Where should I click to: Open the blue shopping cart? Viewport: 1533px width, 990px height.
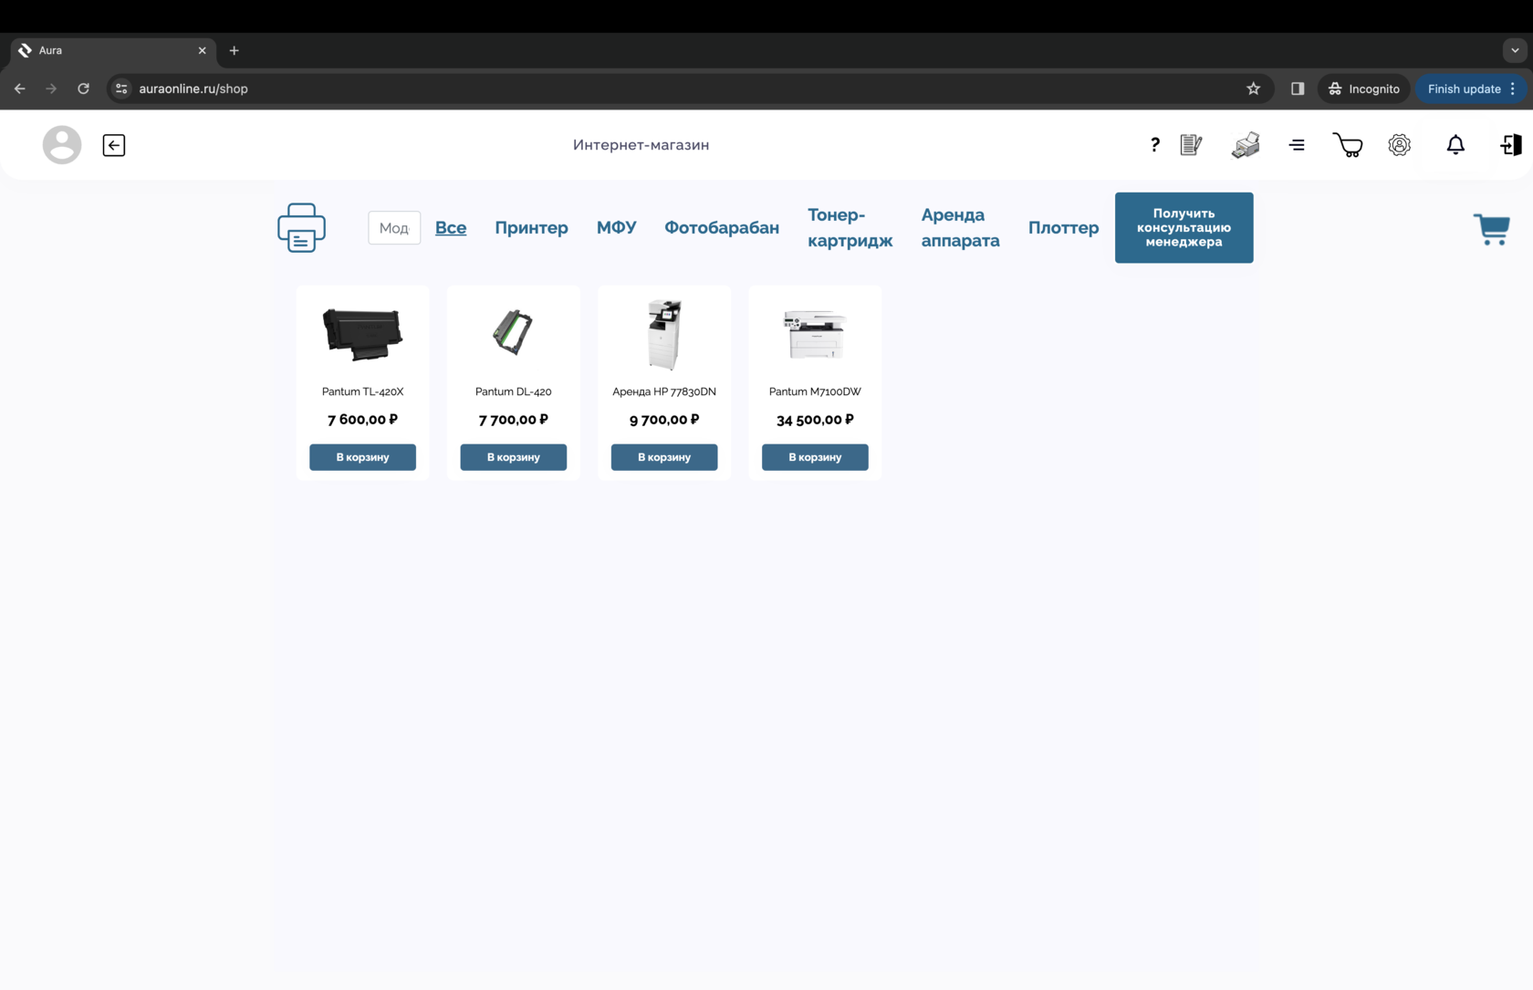(x=1492, y=229)
